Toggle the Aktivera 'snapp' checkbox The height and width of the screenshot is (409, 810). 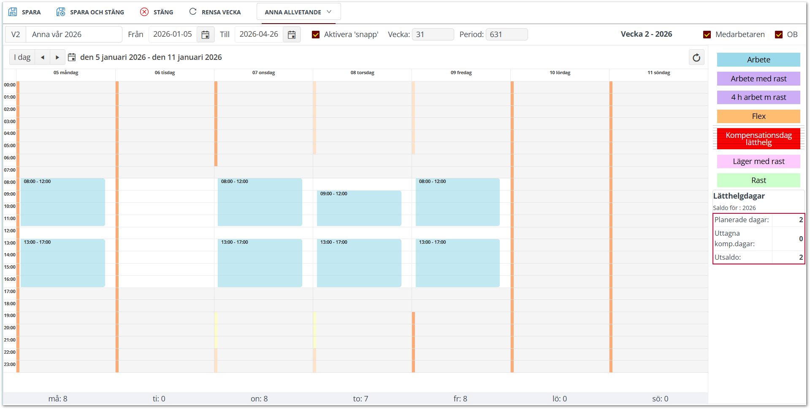[x=316, y=35]
